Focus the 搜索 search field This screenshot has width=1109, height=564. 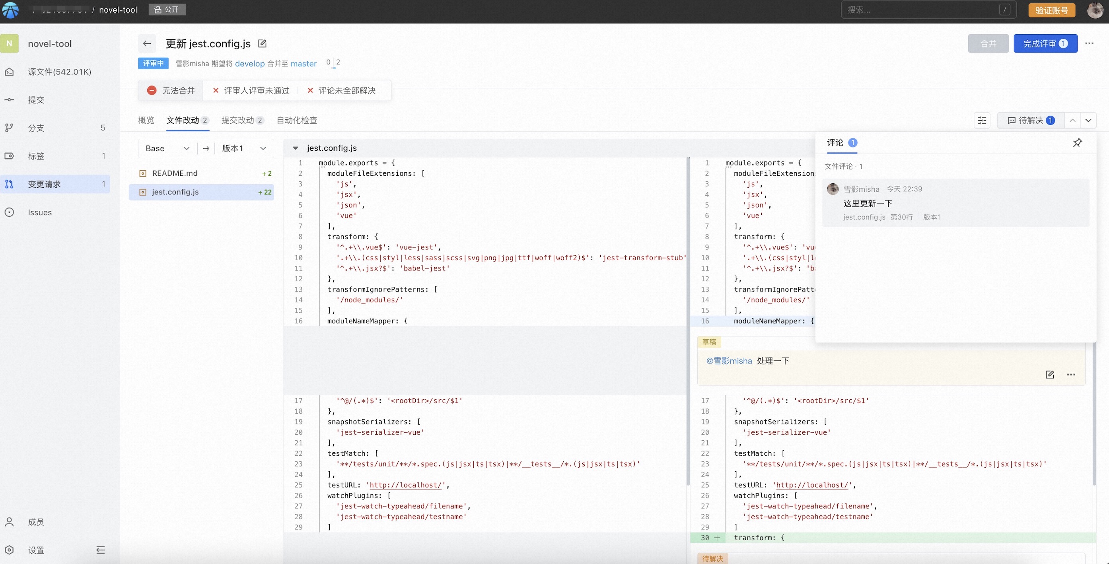tap(928, 10)
